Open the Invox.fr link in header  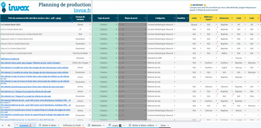[x=83, y=10]
